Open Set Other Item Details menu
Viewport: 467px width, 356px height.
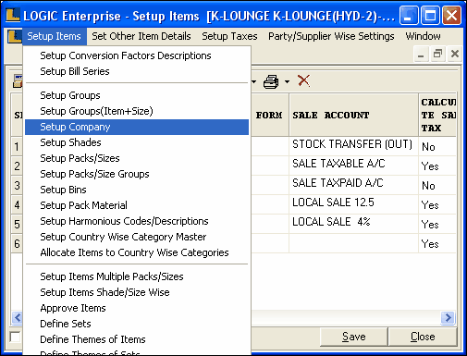click(x=141, y=36)
